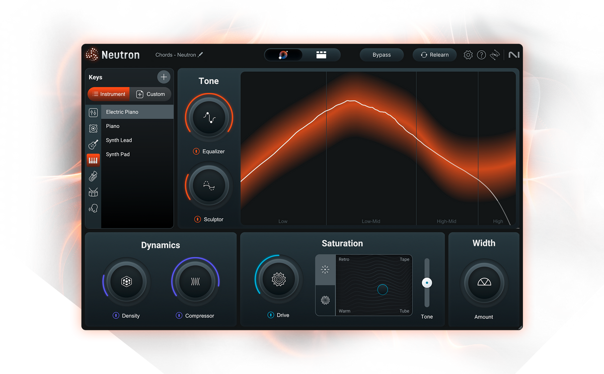Click the Width Amount knob
This screenshot has width=604, height=374.
tap(484, 283)
